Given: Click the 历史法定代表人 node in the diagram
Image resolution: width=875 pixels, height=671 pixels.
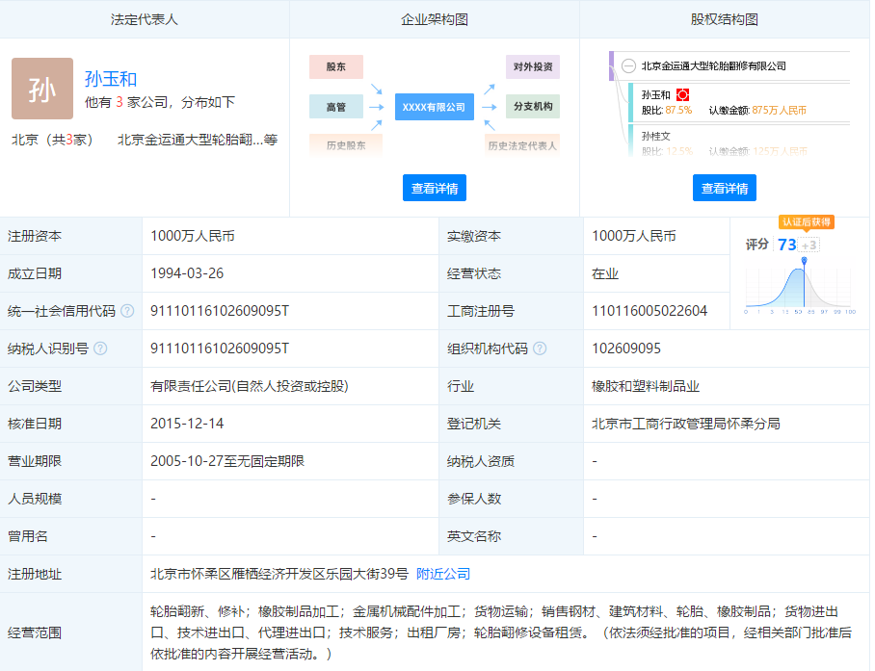Looking at the screenshot, I should point(522,145).
